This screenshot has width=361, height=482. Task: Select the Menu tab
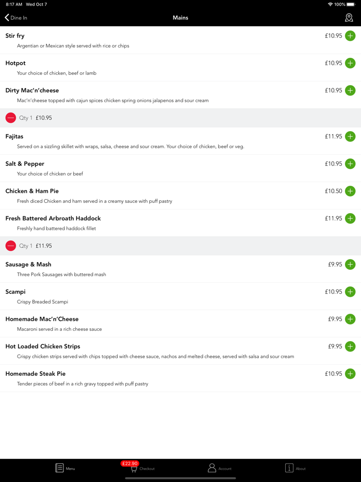point(65,468)
